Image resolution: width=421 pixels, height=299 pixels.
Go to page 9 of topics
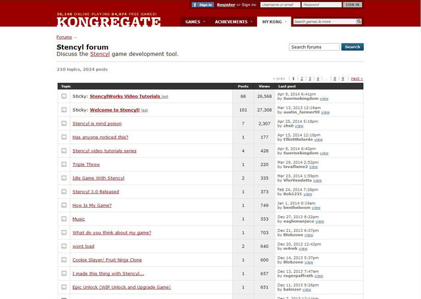point(343,79)
